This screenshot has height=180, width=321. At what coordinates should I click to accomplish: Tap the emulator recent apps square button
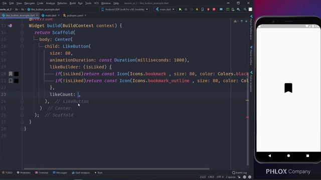click(307, 155)
